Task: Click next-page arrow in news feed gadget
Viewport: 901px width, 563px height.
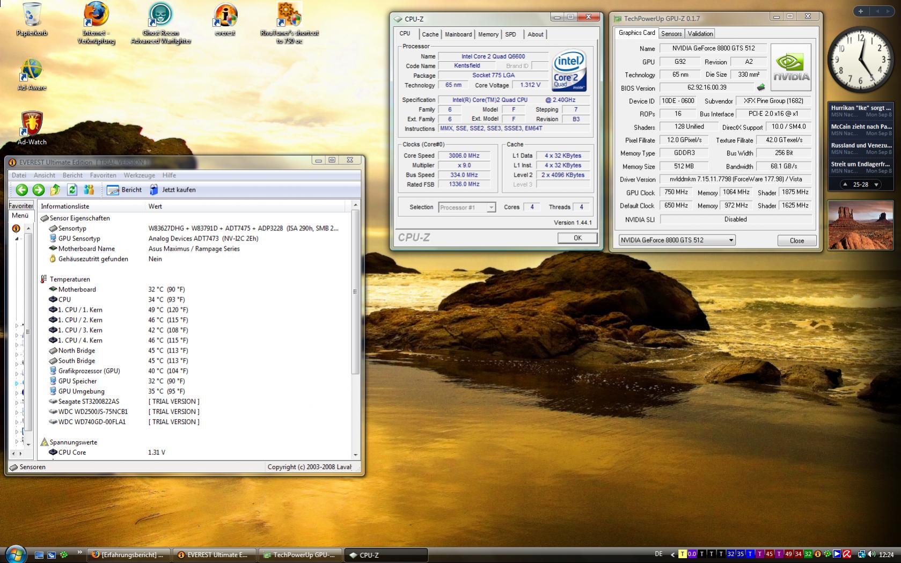Action: pos(876,184)
